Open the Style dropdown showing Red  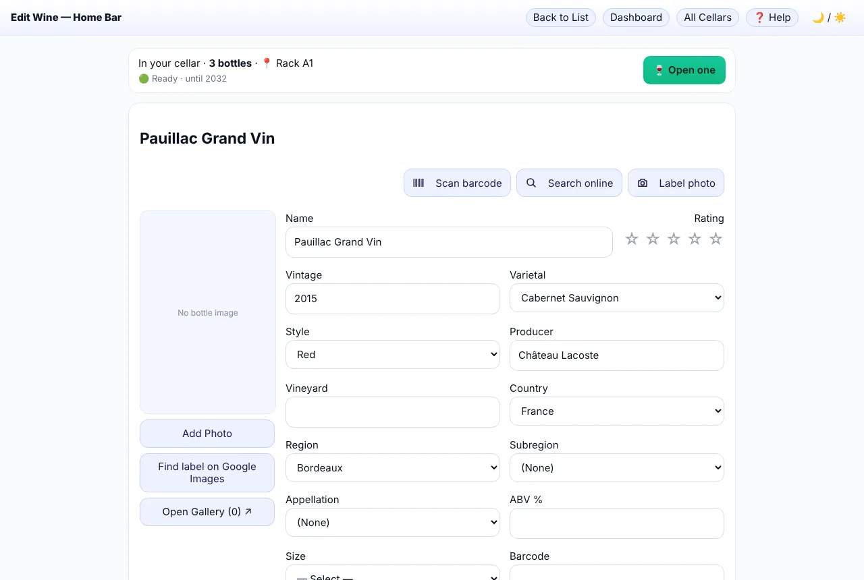(x=393, y=355)
